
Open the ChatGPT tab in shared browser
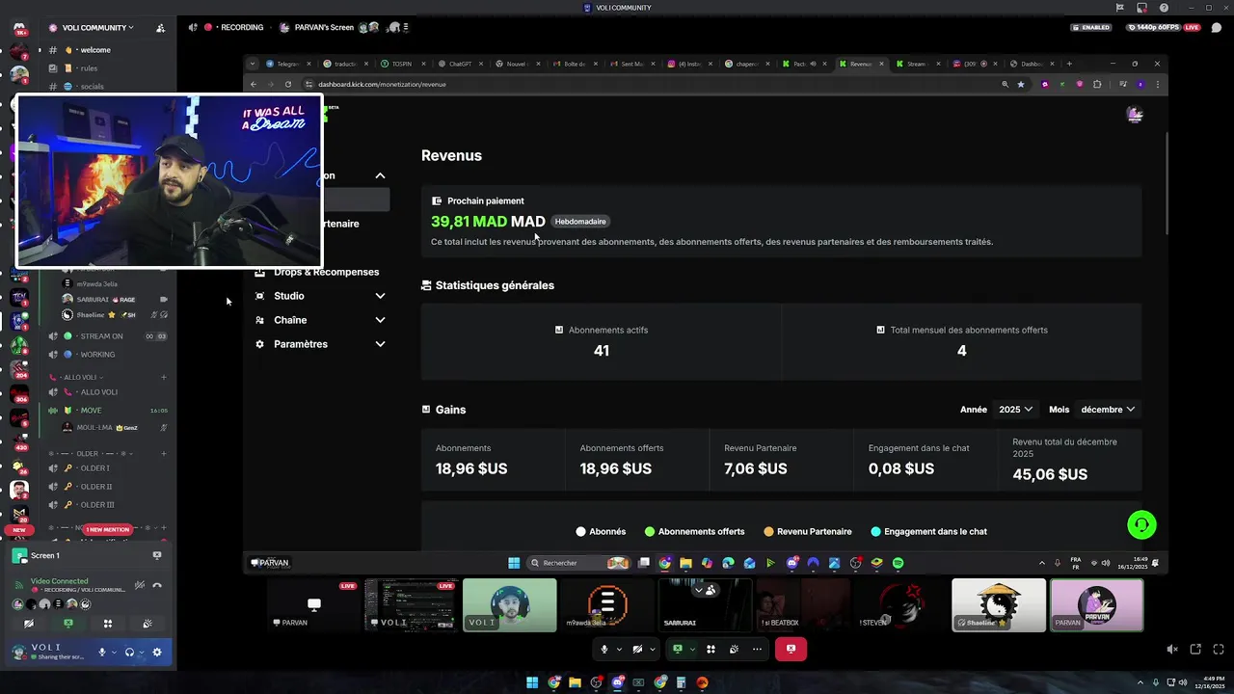[460, 64]
